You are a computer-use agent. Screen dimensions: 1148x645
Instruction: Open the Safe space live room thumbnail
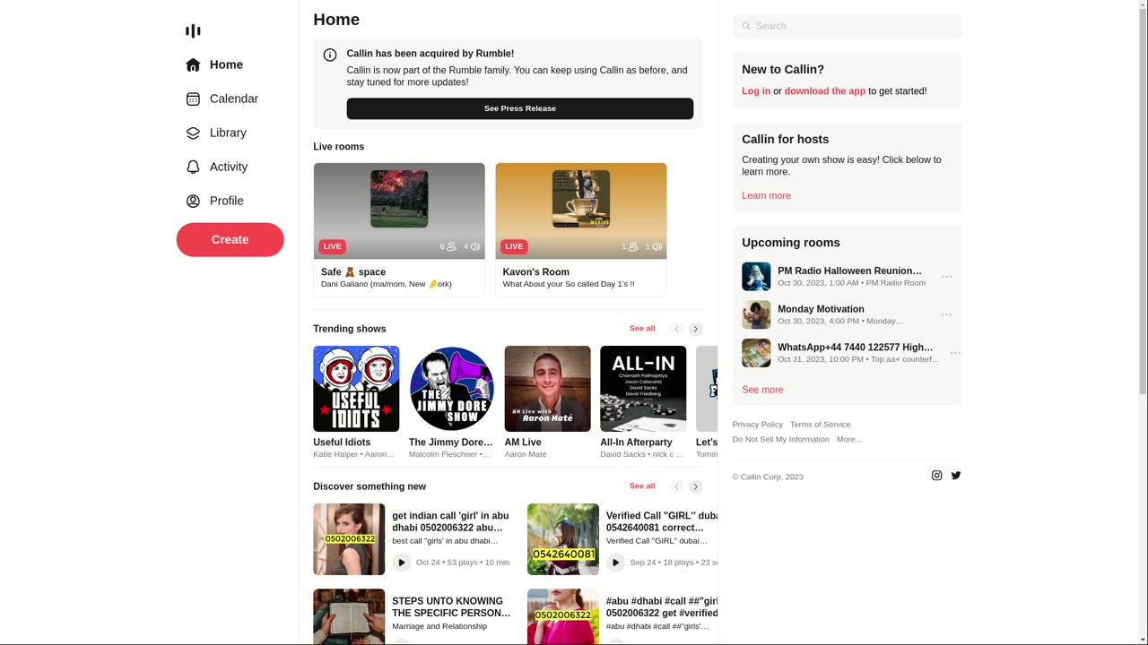(399, 211)
